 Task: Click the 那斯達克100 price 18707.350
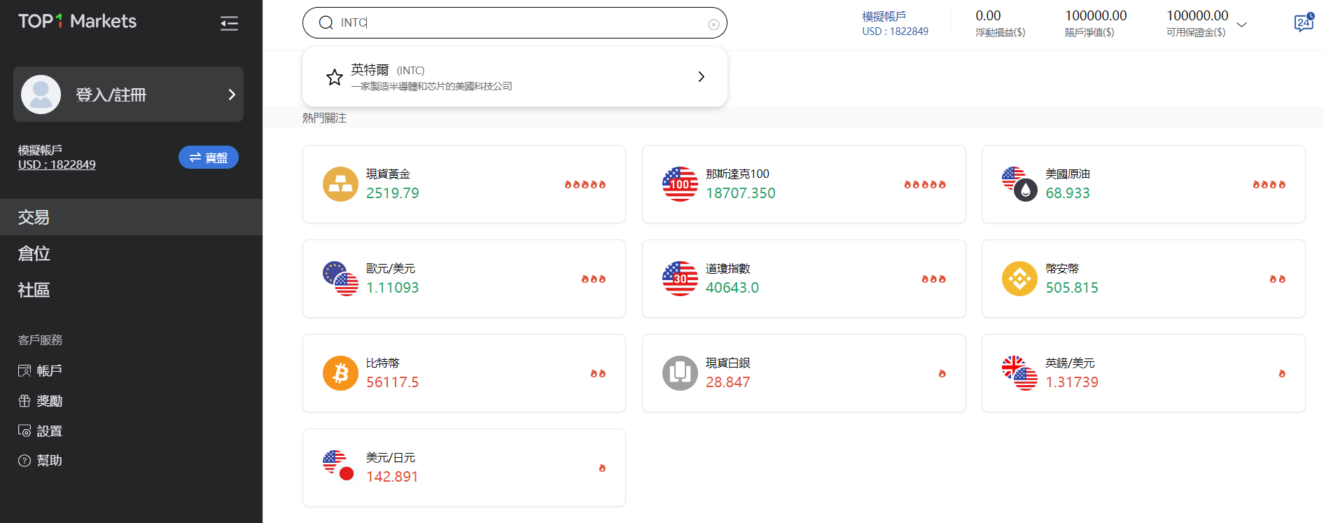pyautogui.click(x=741, y=193)
